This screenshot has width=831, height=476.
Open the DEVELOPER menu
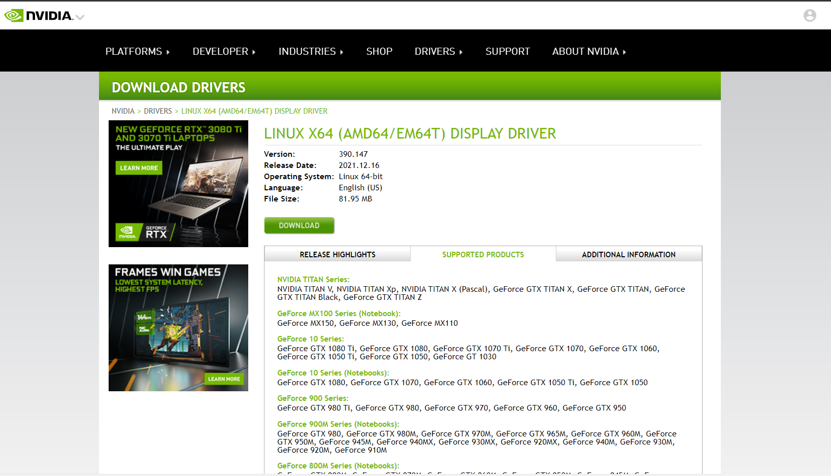click(224, 51)
